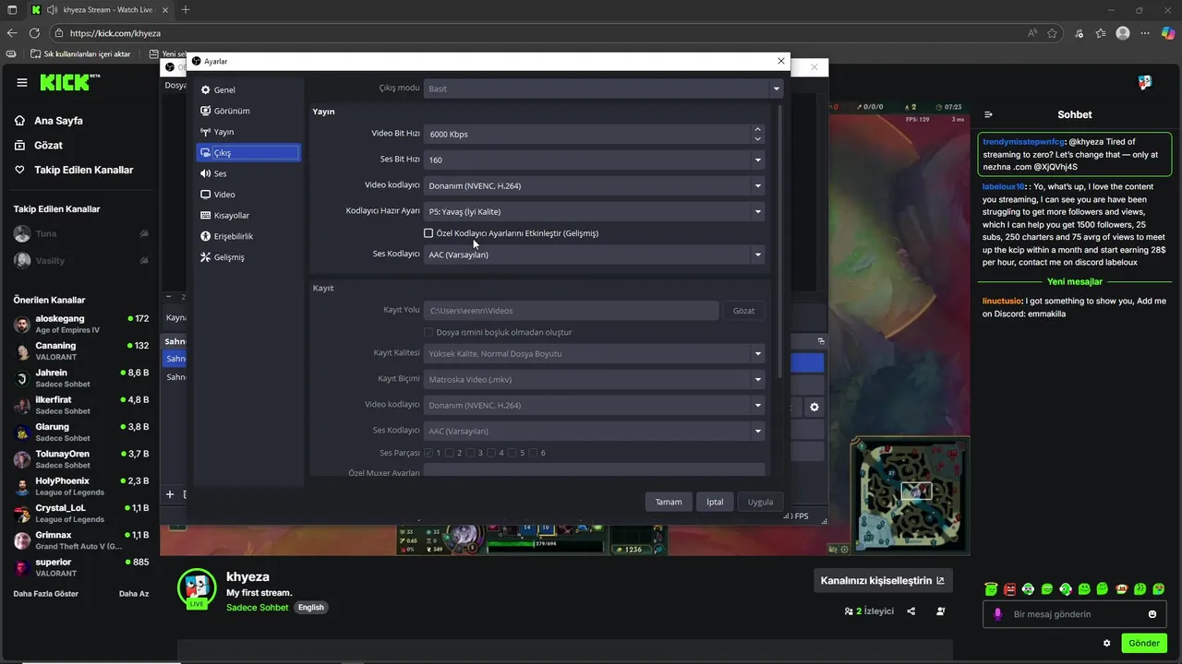Enable Özel Kodlayıcı Ayarlarını Etkinleştir checkbox
The width and height of the screenshot is (1182, 664).
point(428,233)
